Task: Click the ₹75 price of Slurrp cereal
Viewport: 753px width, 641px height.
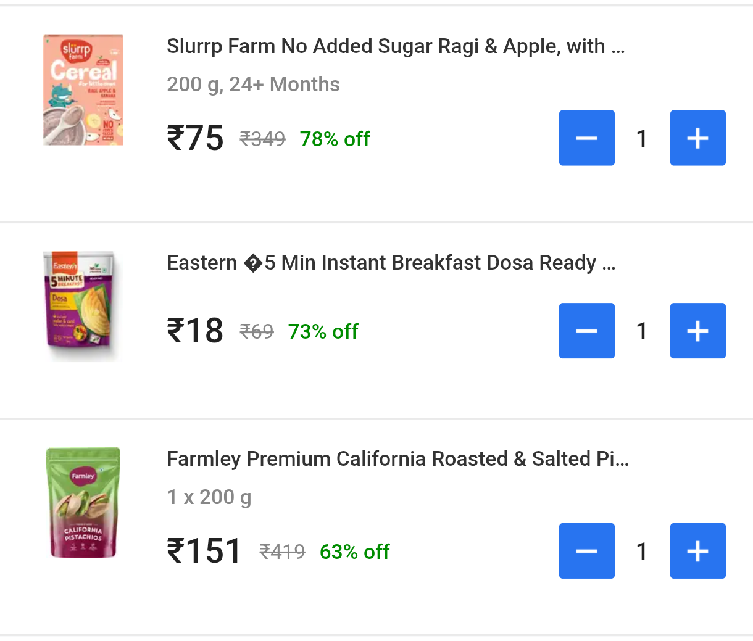Action: pos(195,138)
